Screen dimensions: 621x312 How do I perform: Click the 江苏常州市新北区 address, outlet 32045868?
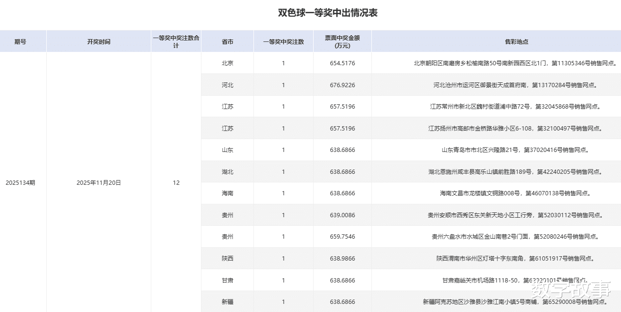515,107
